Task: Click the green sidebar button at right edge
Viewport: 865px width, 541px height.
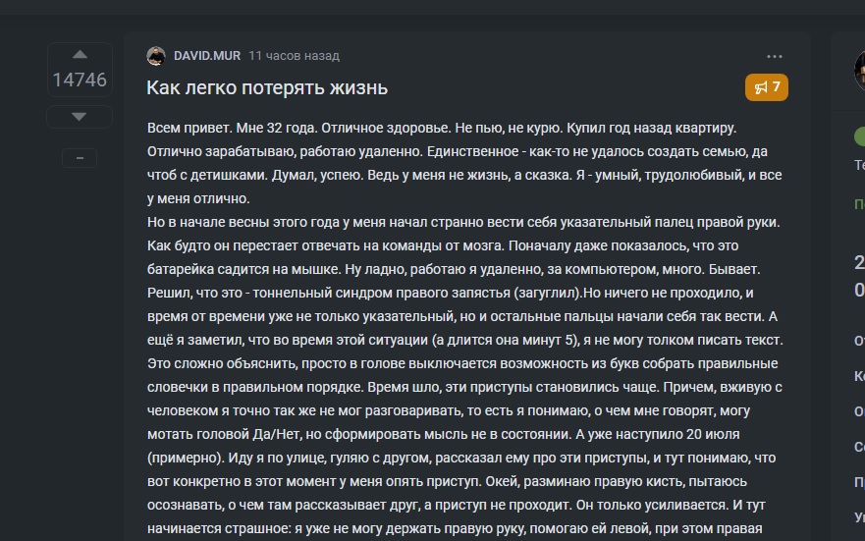Action: [x=859, y=135]
